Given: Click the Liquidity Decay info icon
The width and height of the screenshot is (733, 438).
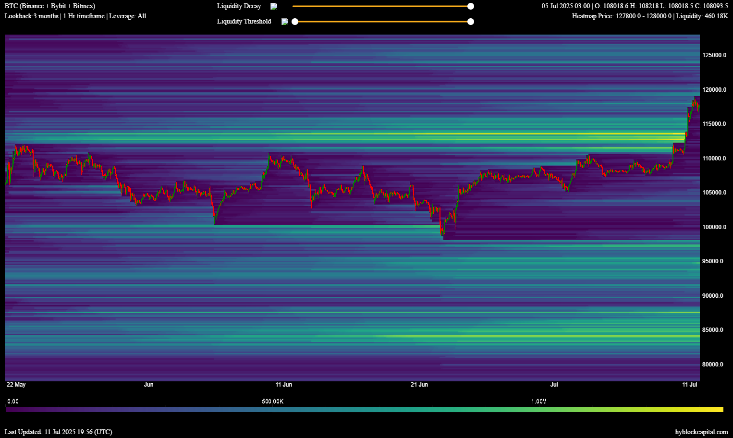Looking at the screenshot, I should (274, 6).
